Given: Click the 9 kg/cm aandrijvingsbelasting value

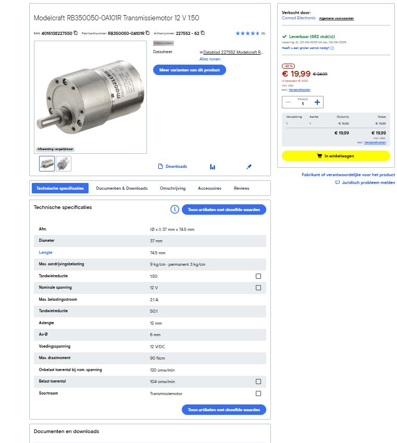Looking at the screenshot, I should [178, 264].
